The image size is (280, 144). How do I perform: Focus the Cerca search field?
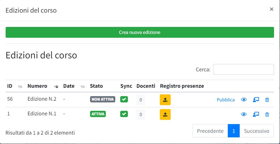point(243,70)
